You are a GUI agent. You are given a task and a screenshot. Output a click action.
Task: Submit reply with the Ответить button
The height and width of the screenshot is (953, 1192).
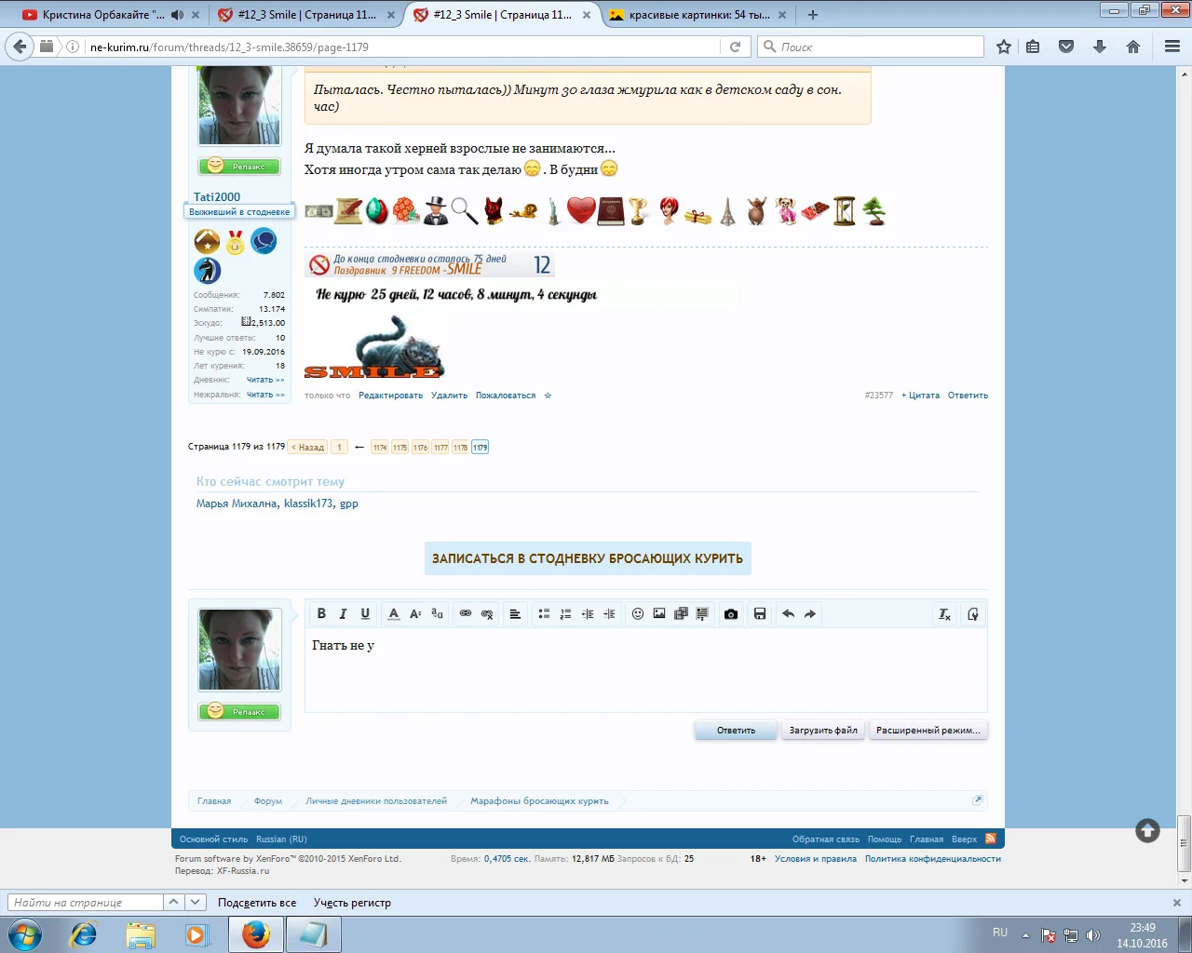[x=736, y=731]
